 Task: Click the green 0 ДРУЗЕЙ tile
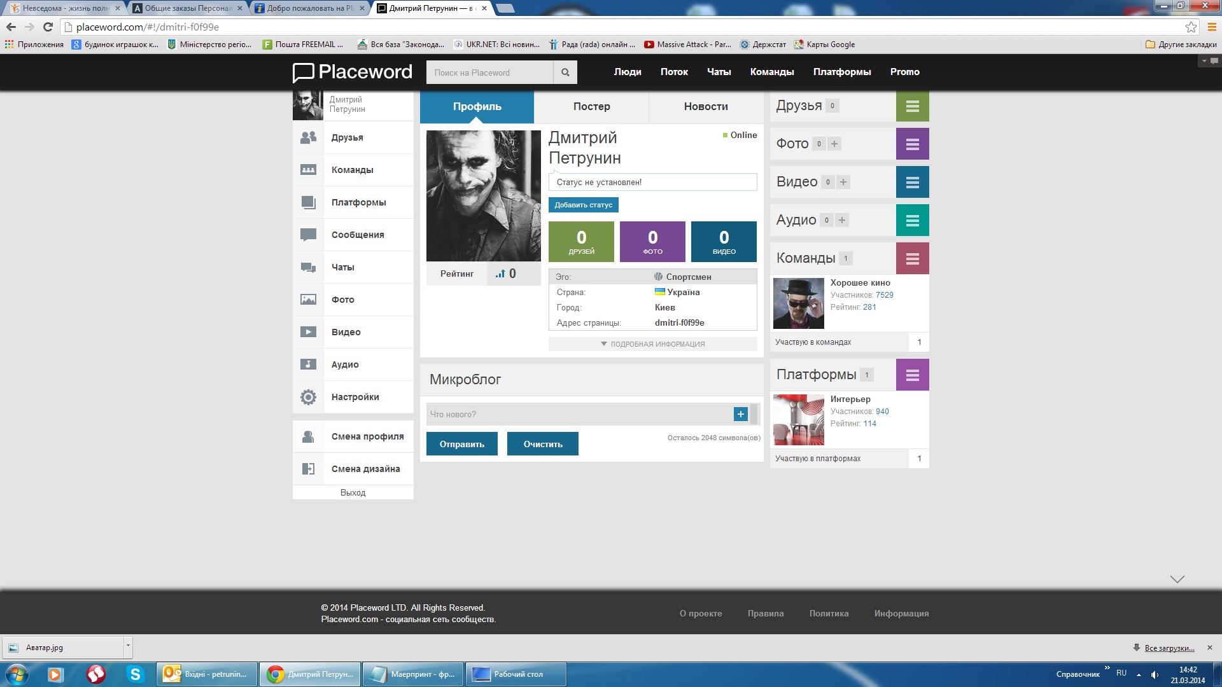[x=582, y=242]
